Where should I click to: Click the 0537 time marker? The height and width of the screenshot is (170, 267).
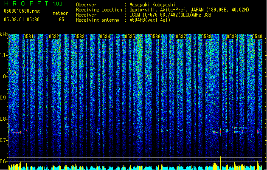click(x=181, y=37)
